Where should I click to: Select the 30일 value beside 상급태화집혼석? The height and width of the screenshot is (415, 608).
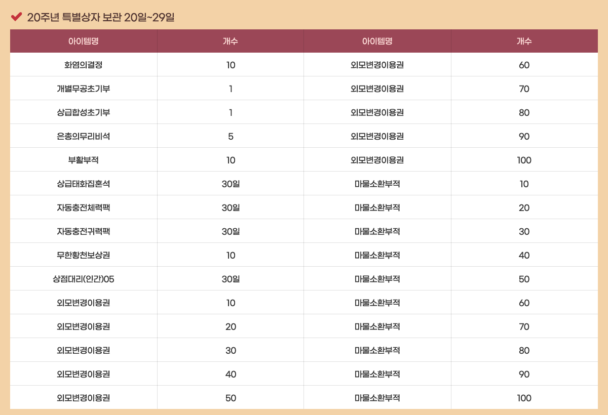click(231, 184)
